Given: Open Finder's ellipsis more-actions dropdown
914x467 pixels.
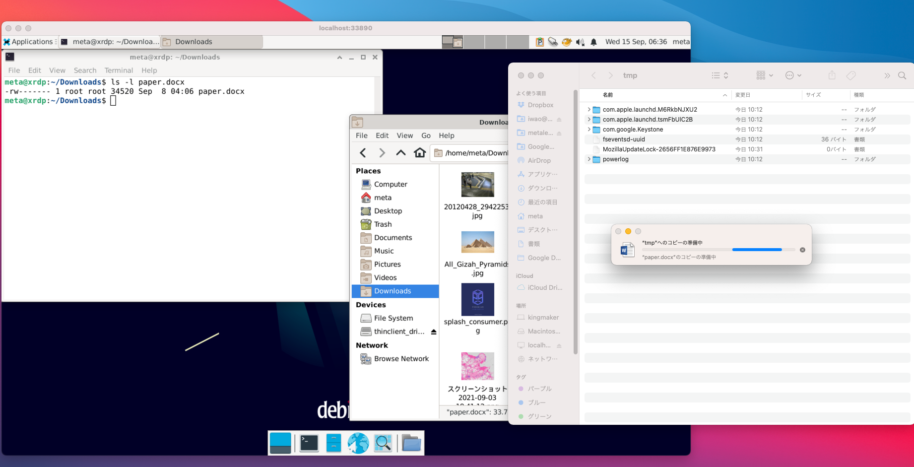Looking at the screenshot, I should (x=790, y=75).
